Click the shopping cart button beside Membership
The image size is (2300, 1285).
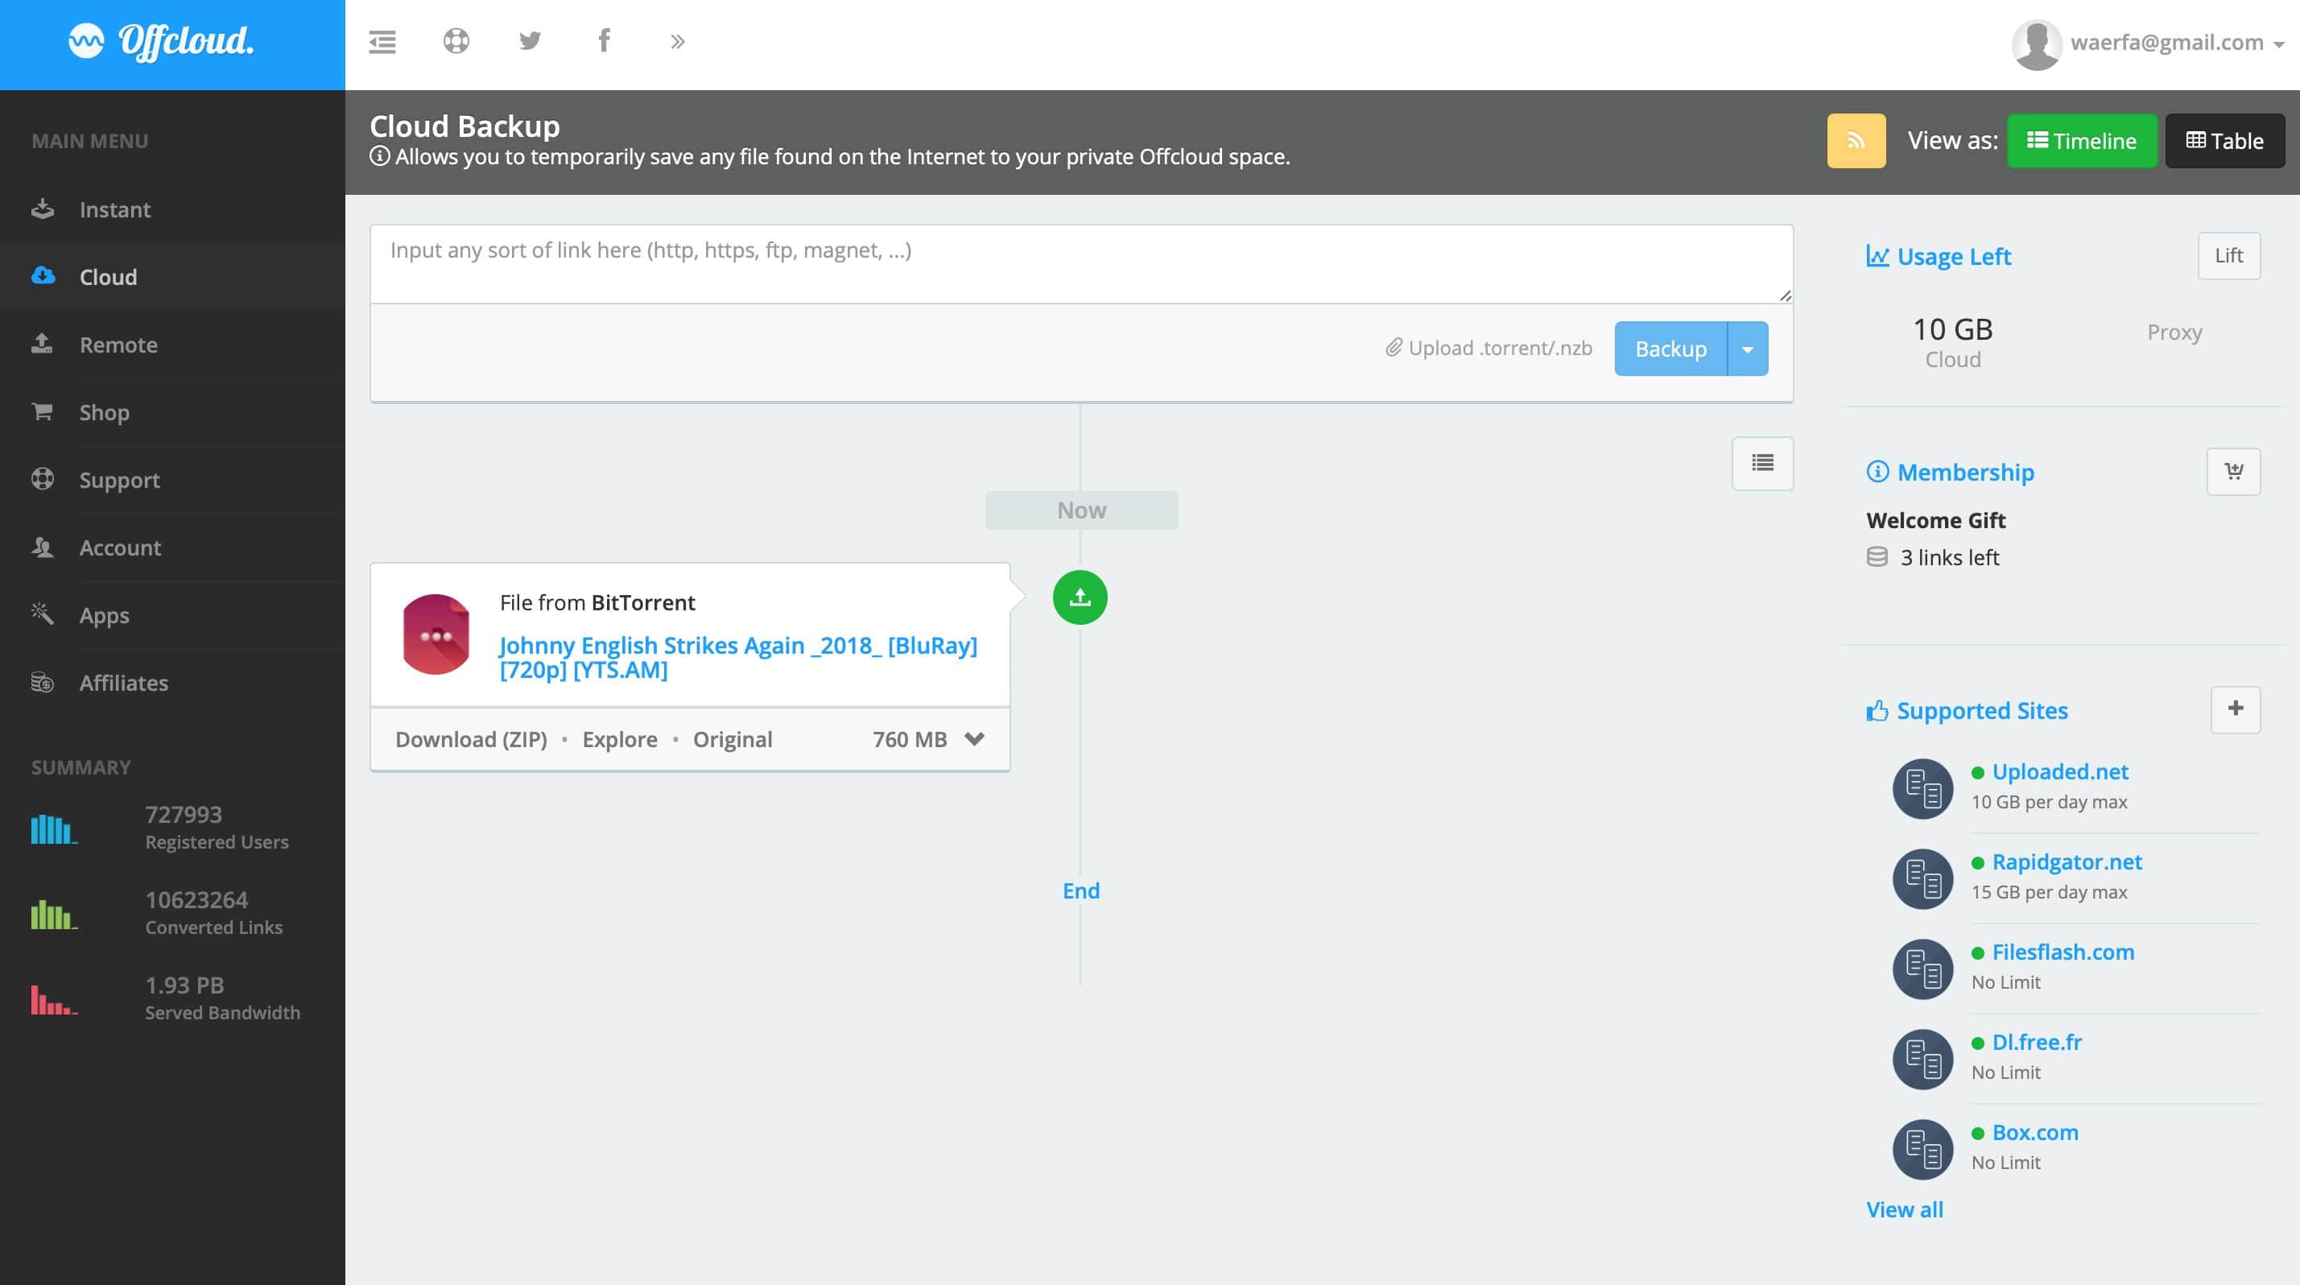(2234, 470)
